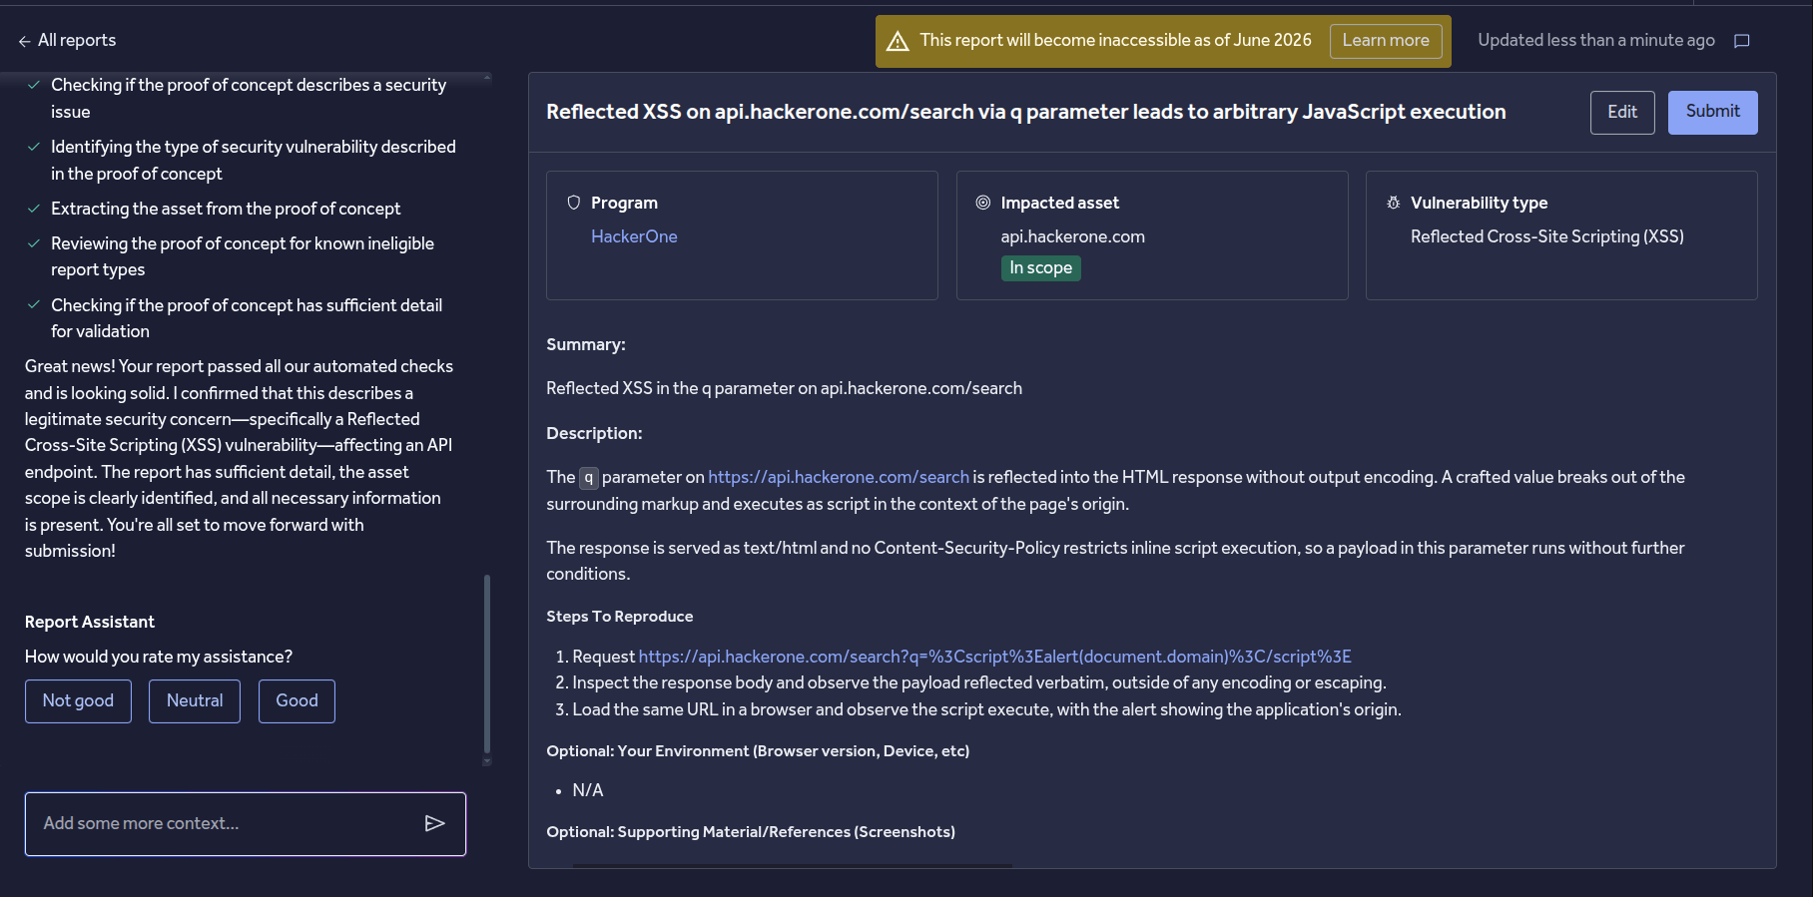Click checkmark for proof describes security issue
The width and height of the screenshot is (1813, 897).
[x=34, y=85]
